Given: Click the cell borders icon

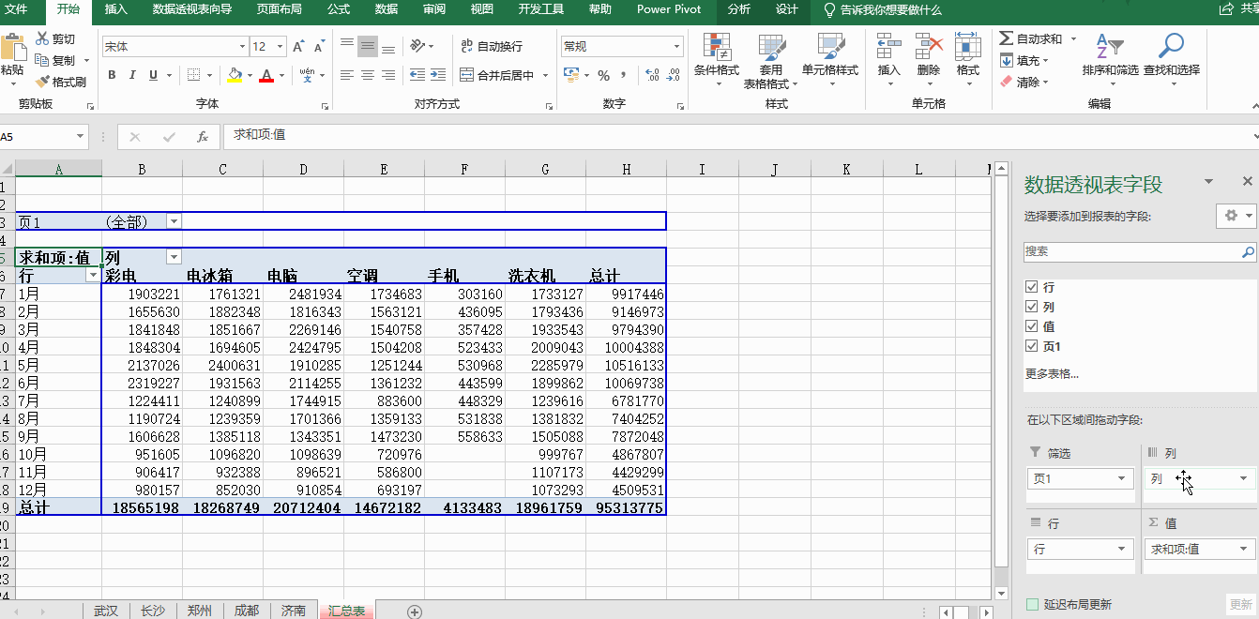Looking at the screenshot, I should click(193, 75).
